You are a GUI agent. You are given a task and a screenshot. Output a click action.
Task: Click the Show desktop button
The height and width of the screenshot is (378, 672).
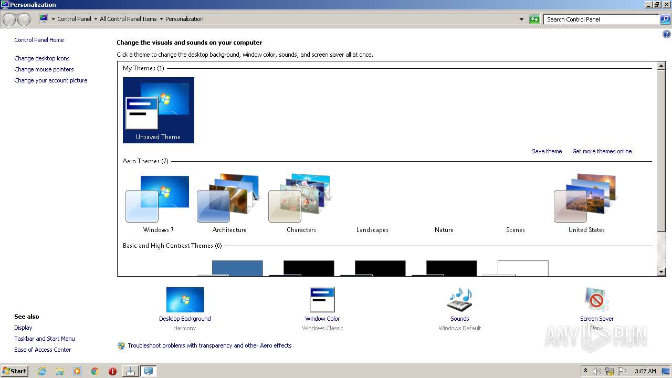tap(666, 371)
